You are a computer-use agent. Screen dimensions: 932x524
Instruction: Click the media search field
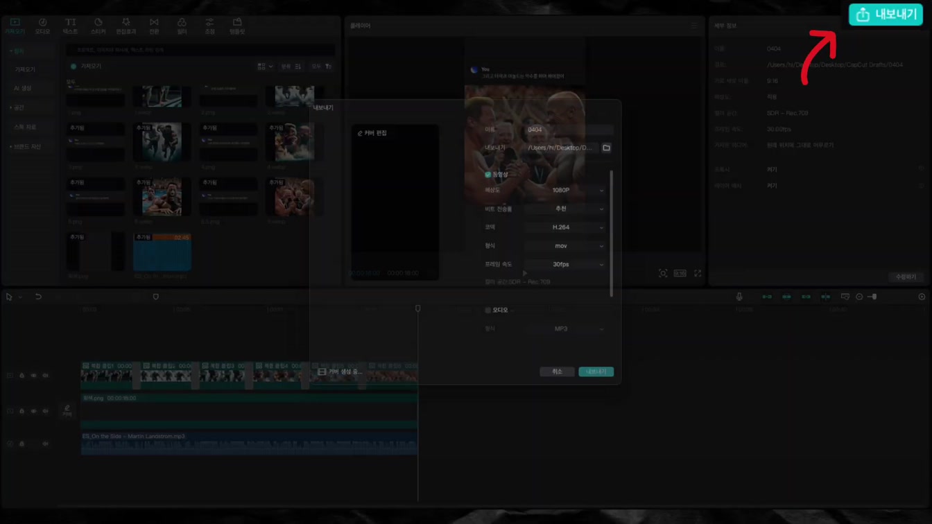click(x=200, y=50)
